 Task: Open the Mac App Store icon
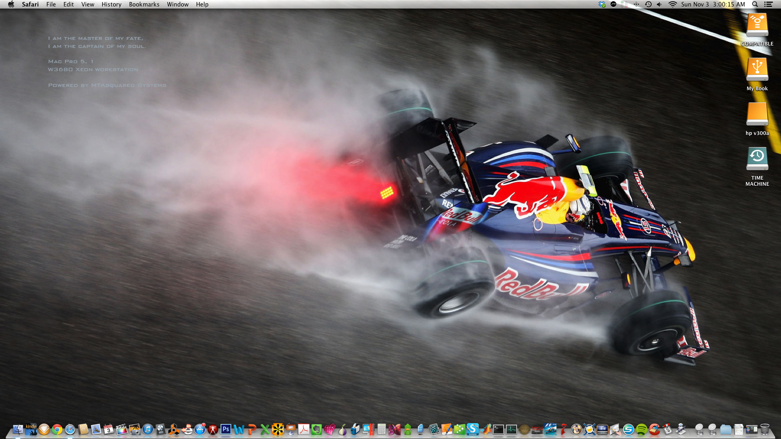(x=200, y=429)
